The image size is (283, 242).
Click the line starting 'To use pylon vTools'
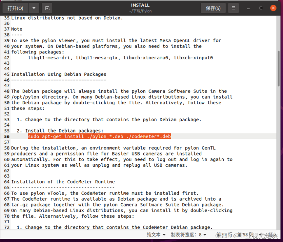(x=105, y=193)
